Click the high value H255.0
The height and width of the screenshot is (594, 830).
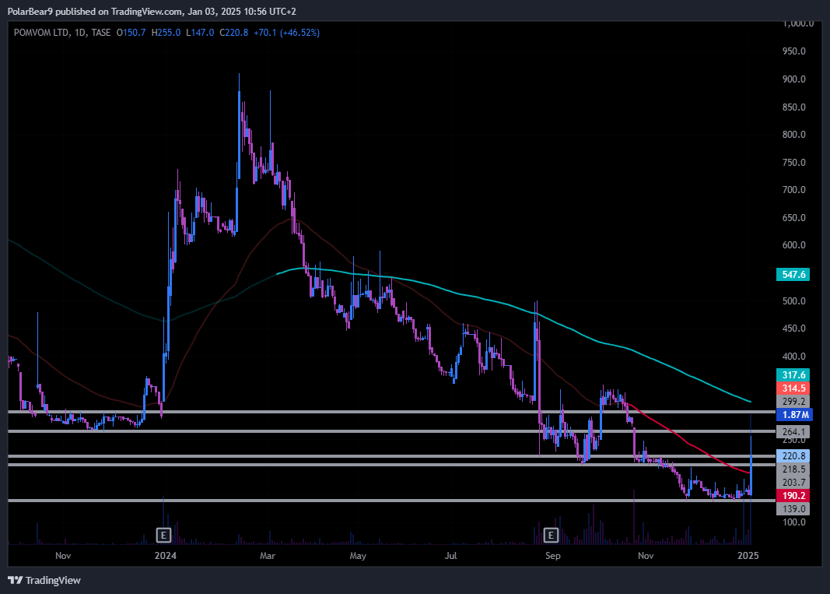point(166,33)
